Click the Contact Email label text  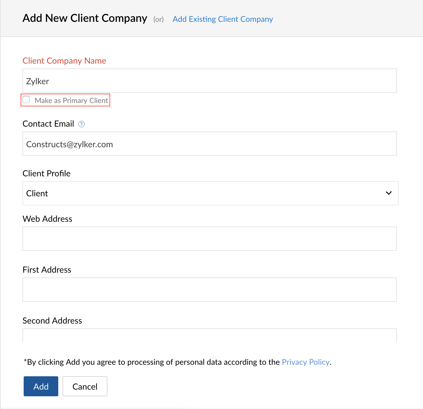(x=48, y=124)
